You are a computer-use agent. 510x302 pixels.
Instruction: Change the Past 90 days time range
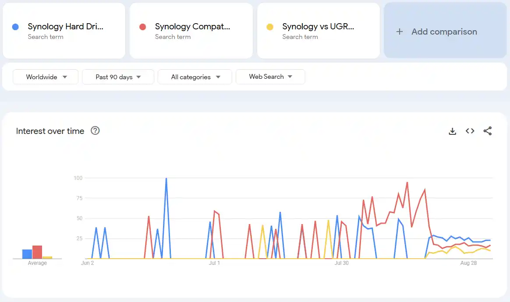click(118, 77)
